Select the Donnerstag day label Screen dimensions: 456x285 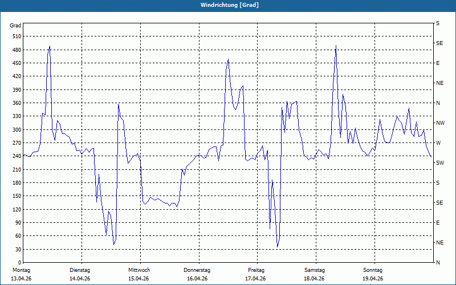pos(197,270)
